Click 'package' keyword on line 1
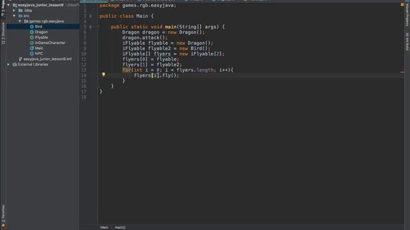 pos(110,5)
